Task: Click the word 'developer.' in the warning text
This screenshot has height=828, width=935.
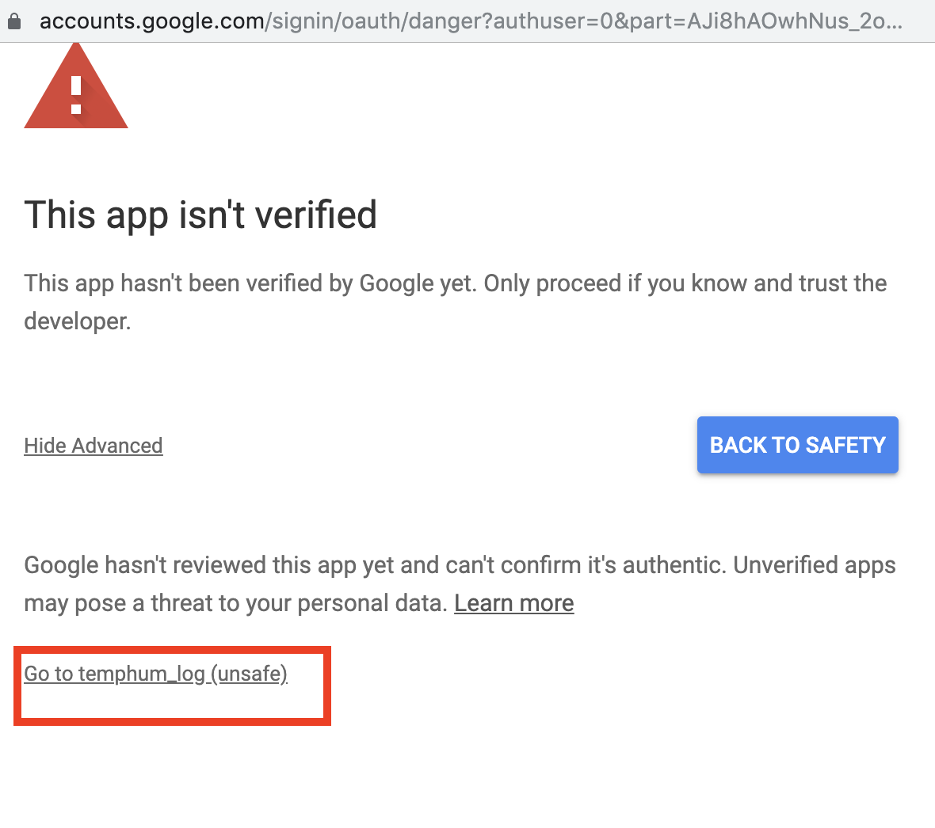Action: point(78,321)
